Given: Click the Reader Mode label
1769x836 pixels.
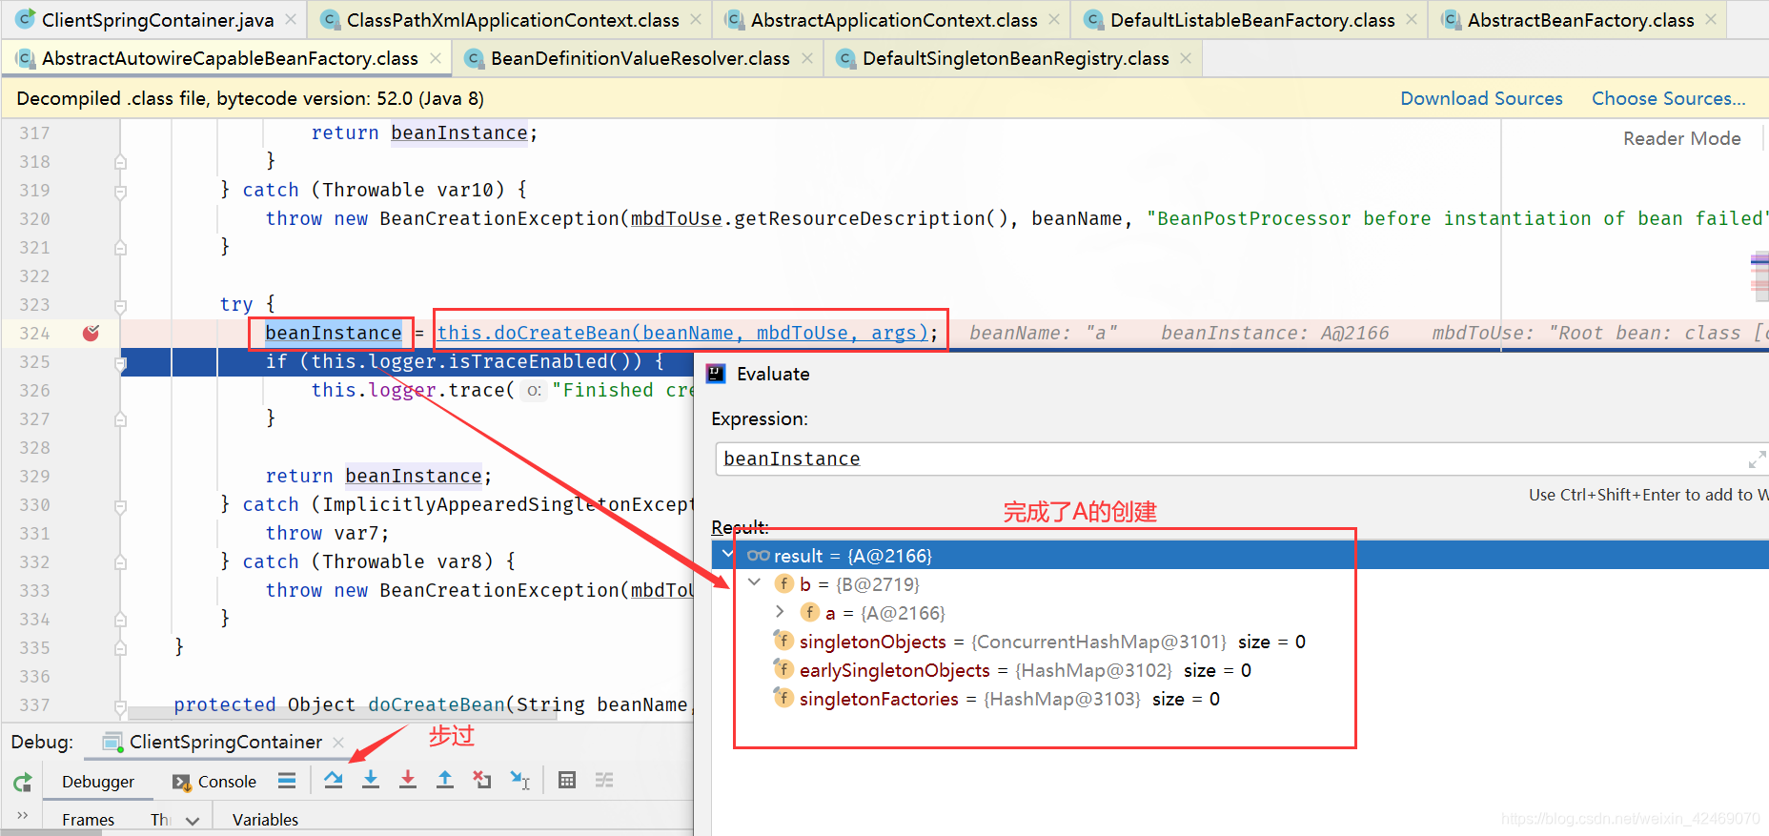Looking at the screenshot, I should [1681, 138].
